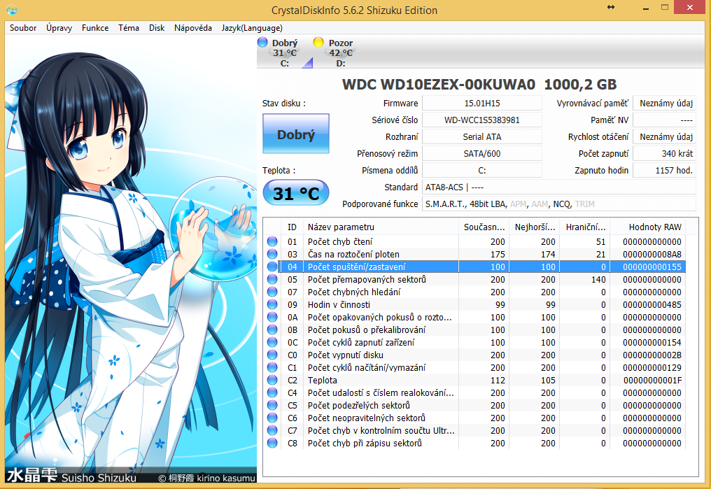Click the CrystalDiskInfo app icon in title bar
This screenshot has height=489, width=711.
point(12,10)
